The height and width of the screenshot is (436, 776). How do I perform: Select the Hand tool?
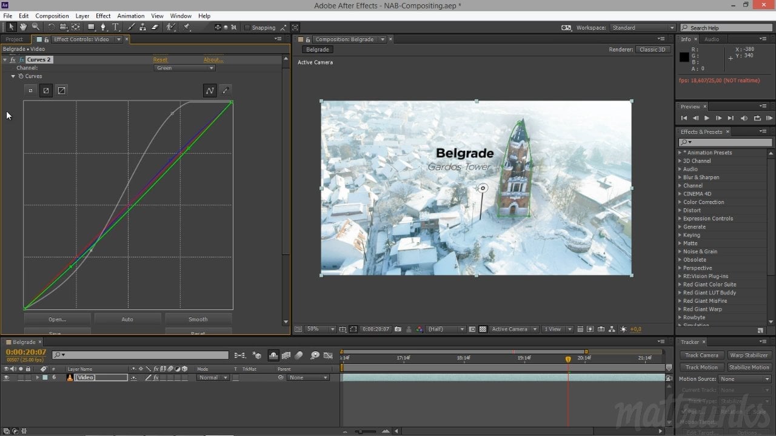pos(23,27)
